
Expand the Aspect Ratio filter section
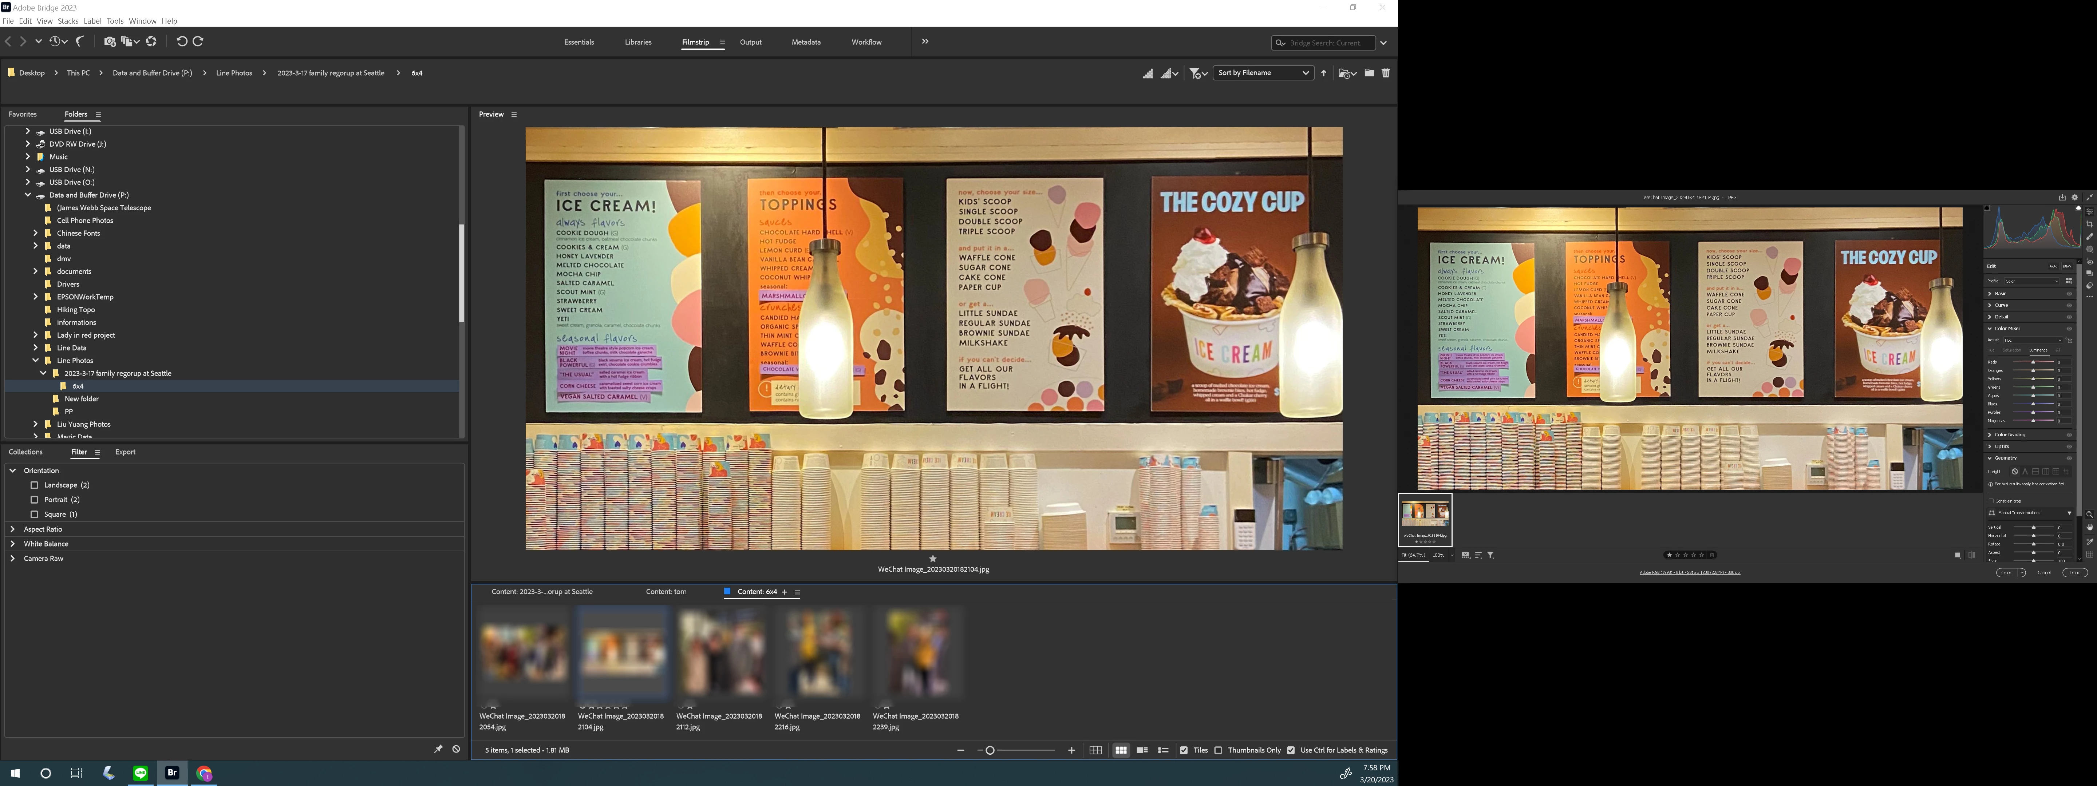(x=12, y=529)
